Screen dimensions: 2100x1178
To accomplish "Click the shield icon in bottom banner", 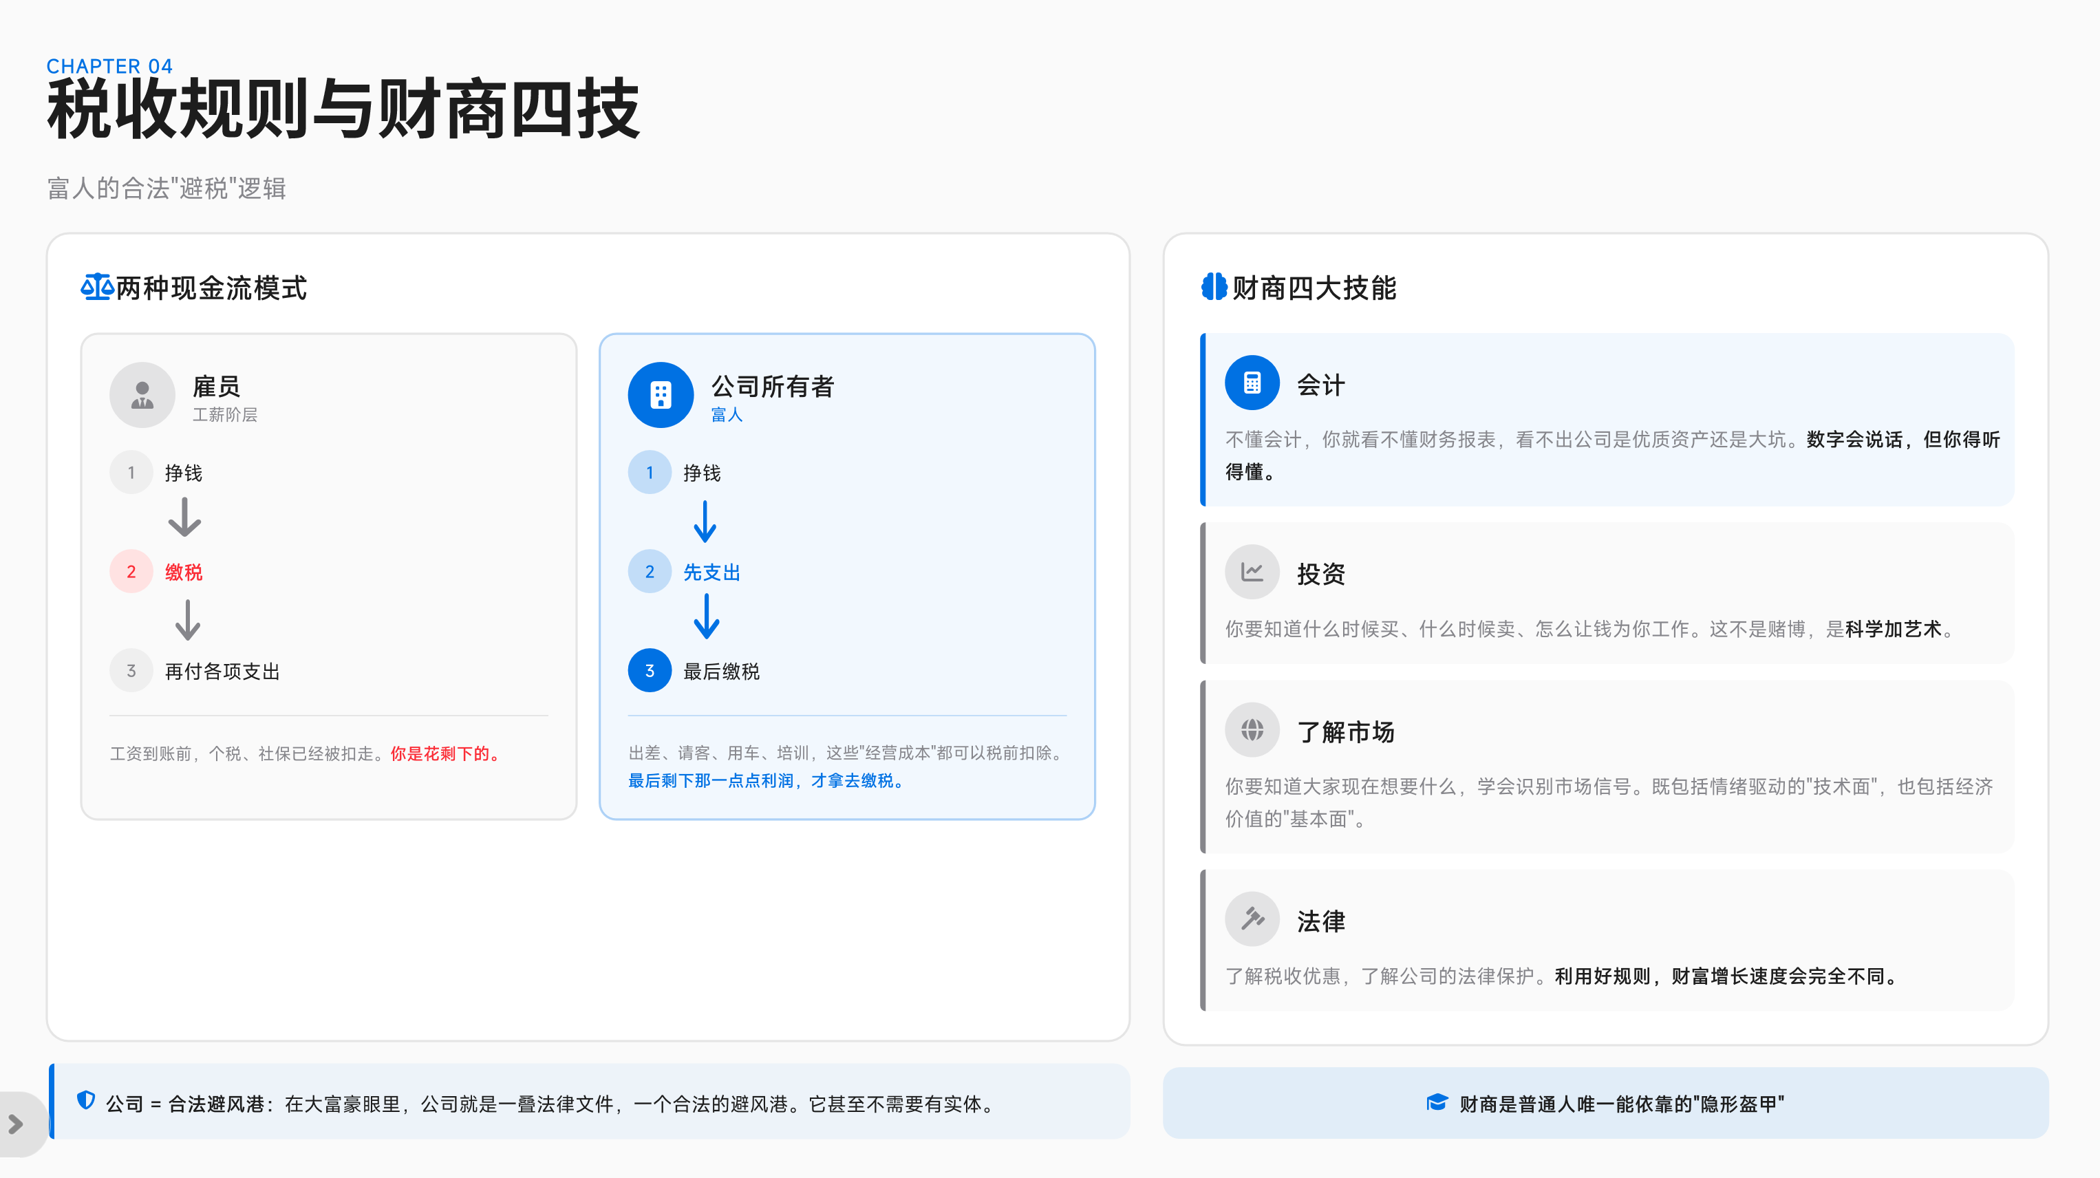I will 85,1100.
